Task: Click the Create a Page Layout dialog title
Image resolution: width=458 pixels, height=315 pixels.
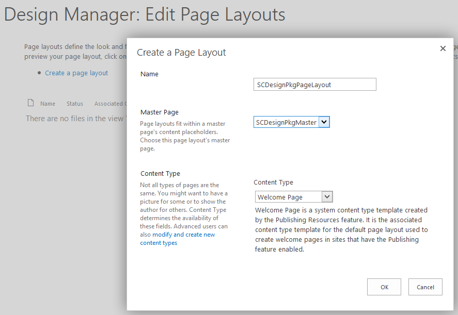Action: pyautogui.click(x=181, y=52)
